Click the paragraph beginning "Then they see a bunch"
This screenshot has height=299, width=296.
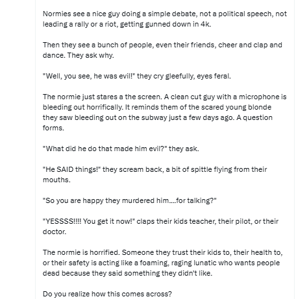click(162, 50)
